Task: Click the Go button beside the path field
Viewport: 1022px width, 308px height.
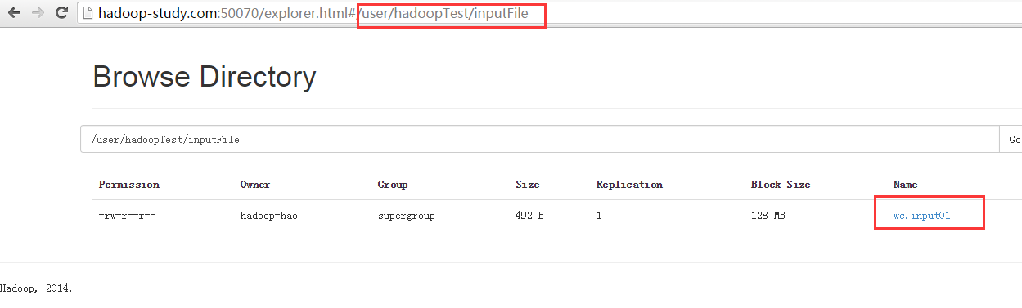Action: 1011,139
